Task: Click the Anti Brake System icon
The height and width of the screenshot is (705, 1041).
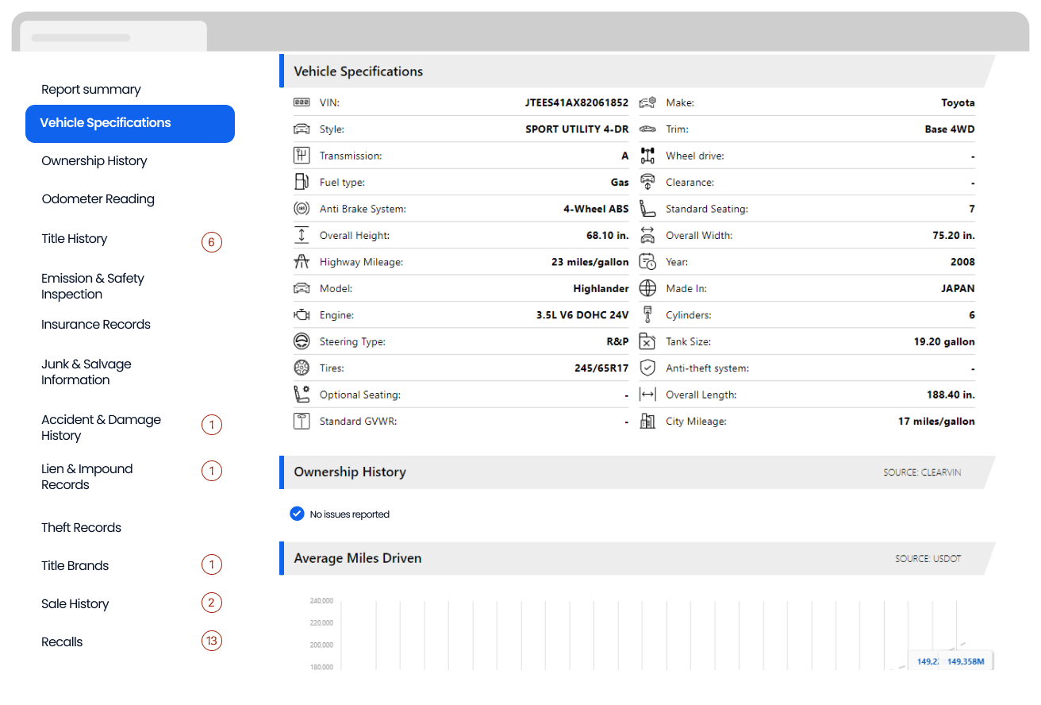Action: (x=302, y=209)
